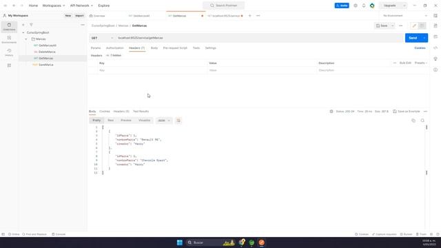The width and height of the screenshot is (441, 248).
Task: Open the Documentation icon in right sidebar
Action: coord(435,25)
